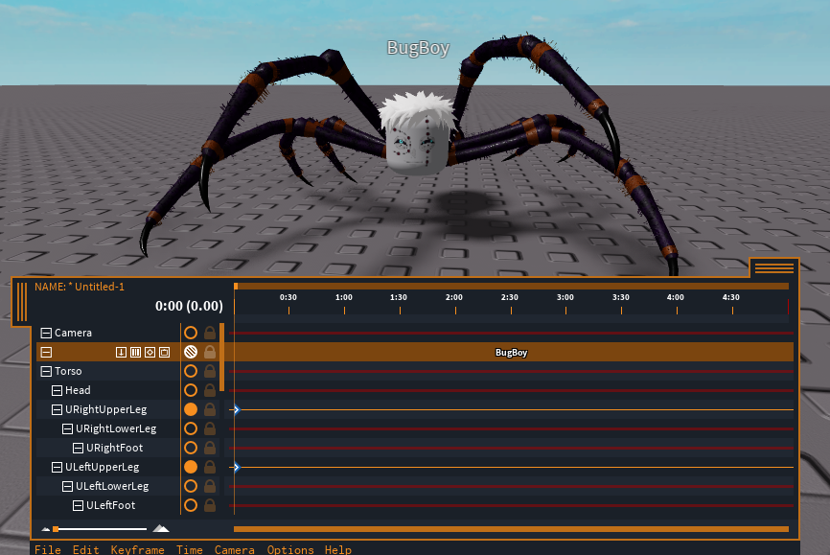Click the lock icon on the Camera row
830x555 pixels.
click(x=210, y=333)
